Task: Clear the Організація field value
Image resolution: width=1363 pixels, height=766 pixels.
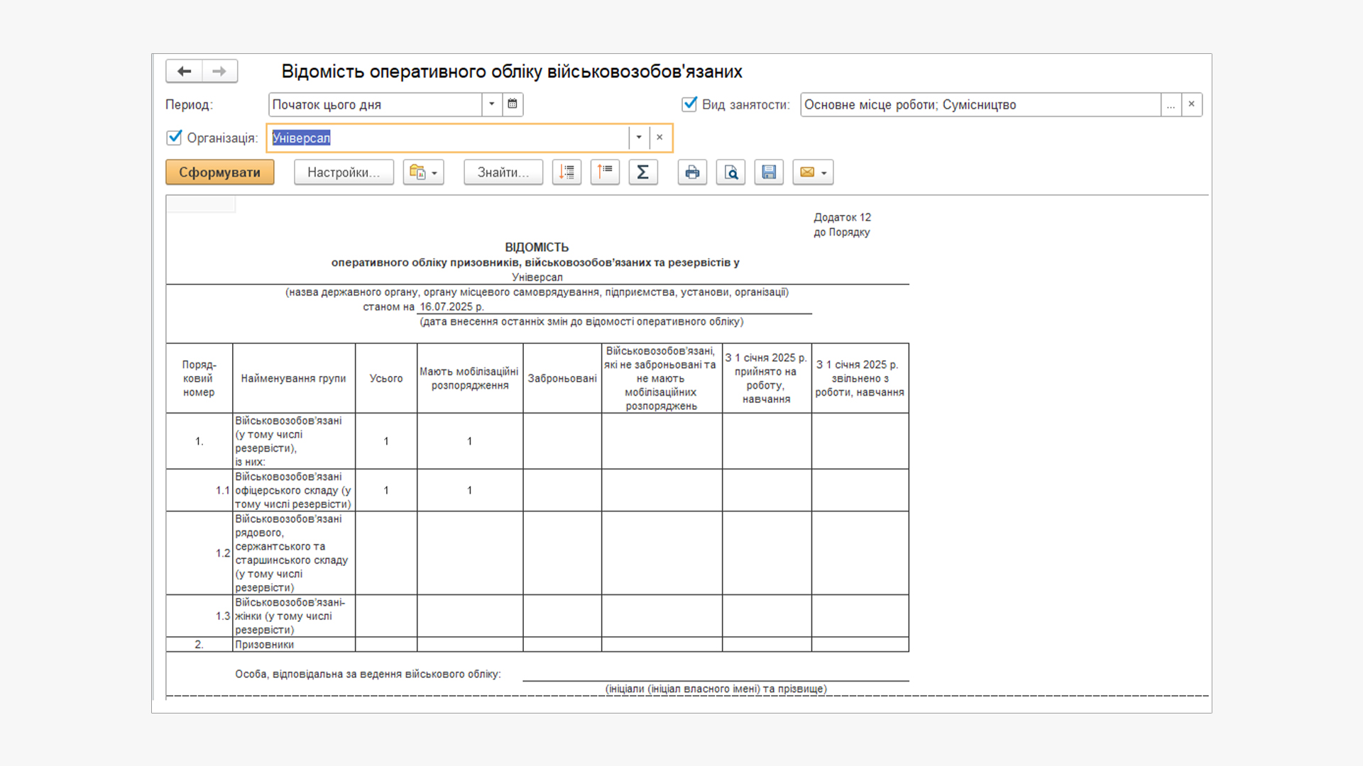Action: click(659, 138)
